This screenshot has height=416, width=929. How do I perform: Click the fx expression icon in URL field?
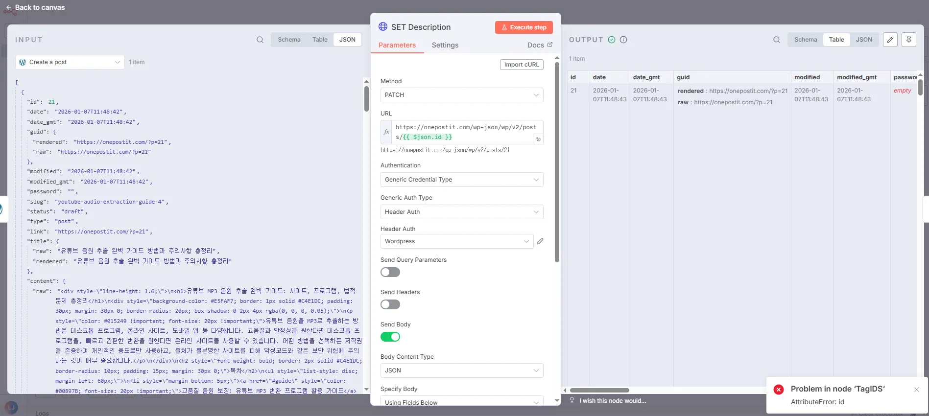[386, 132]
